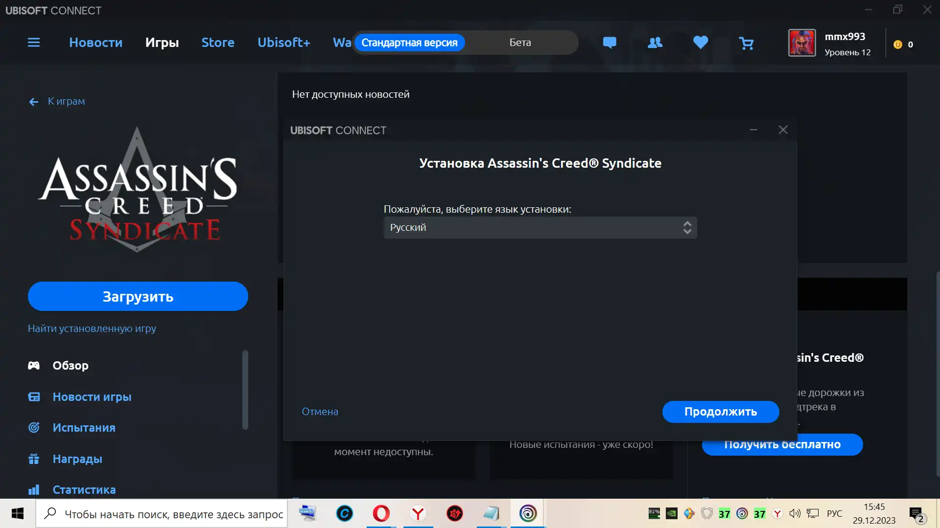Open the Store tab
The image size is (940, 528).
218,43
